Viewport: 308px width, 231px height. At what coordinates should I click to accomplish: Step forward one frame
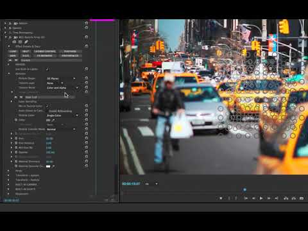[269, 198]
